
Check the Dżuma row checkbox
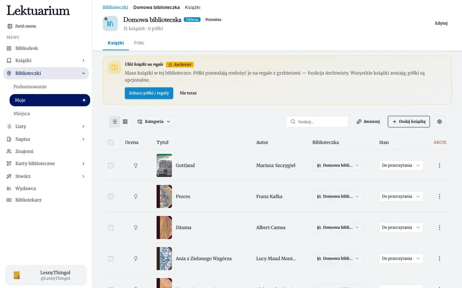[x=111, y=228]
